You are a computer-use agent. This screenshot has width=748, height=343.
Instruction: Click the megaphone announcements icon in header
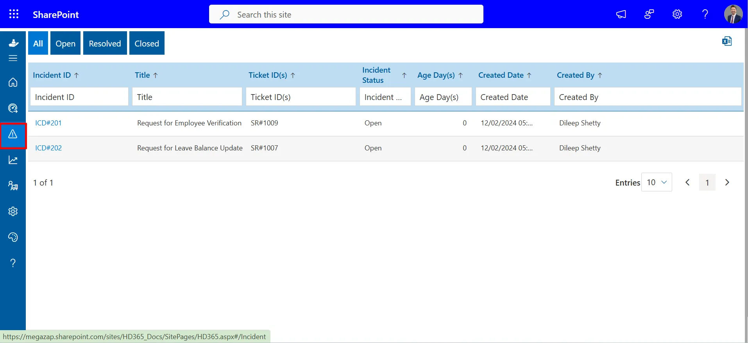click(x=621, y=14)
